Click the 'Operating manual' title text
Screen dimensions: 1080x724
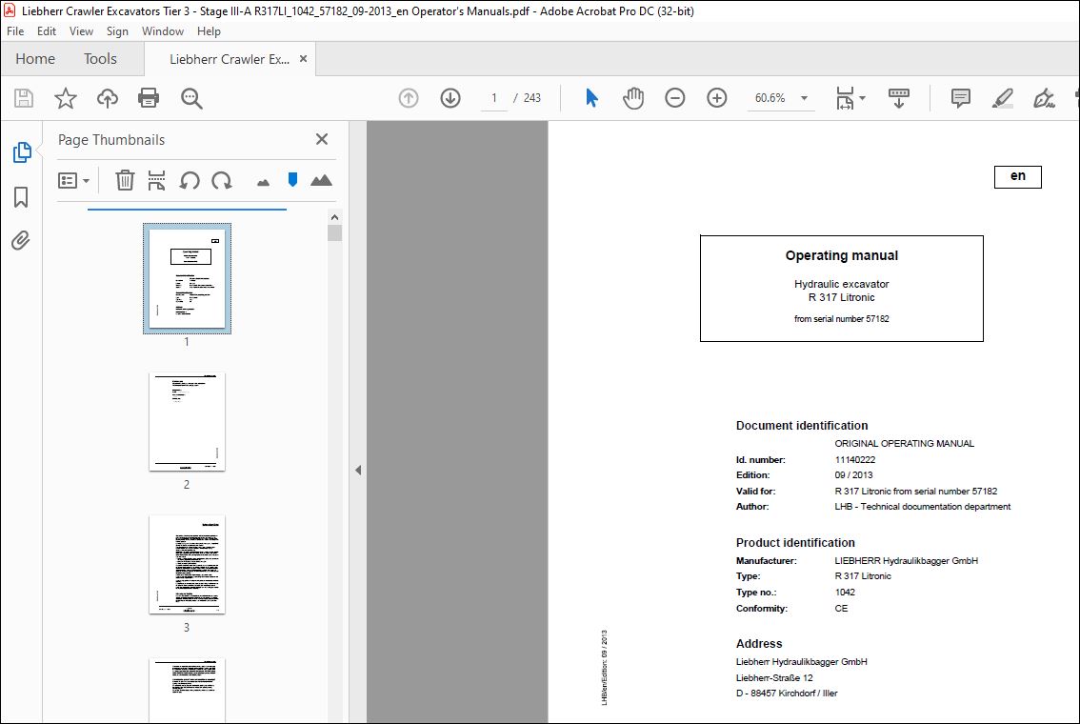[842, 255]
